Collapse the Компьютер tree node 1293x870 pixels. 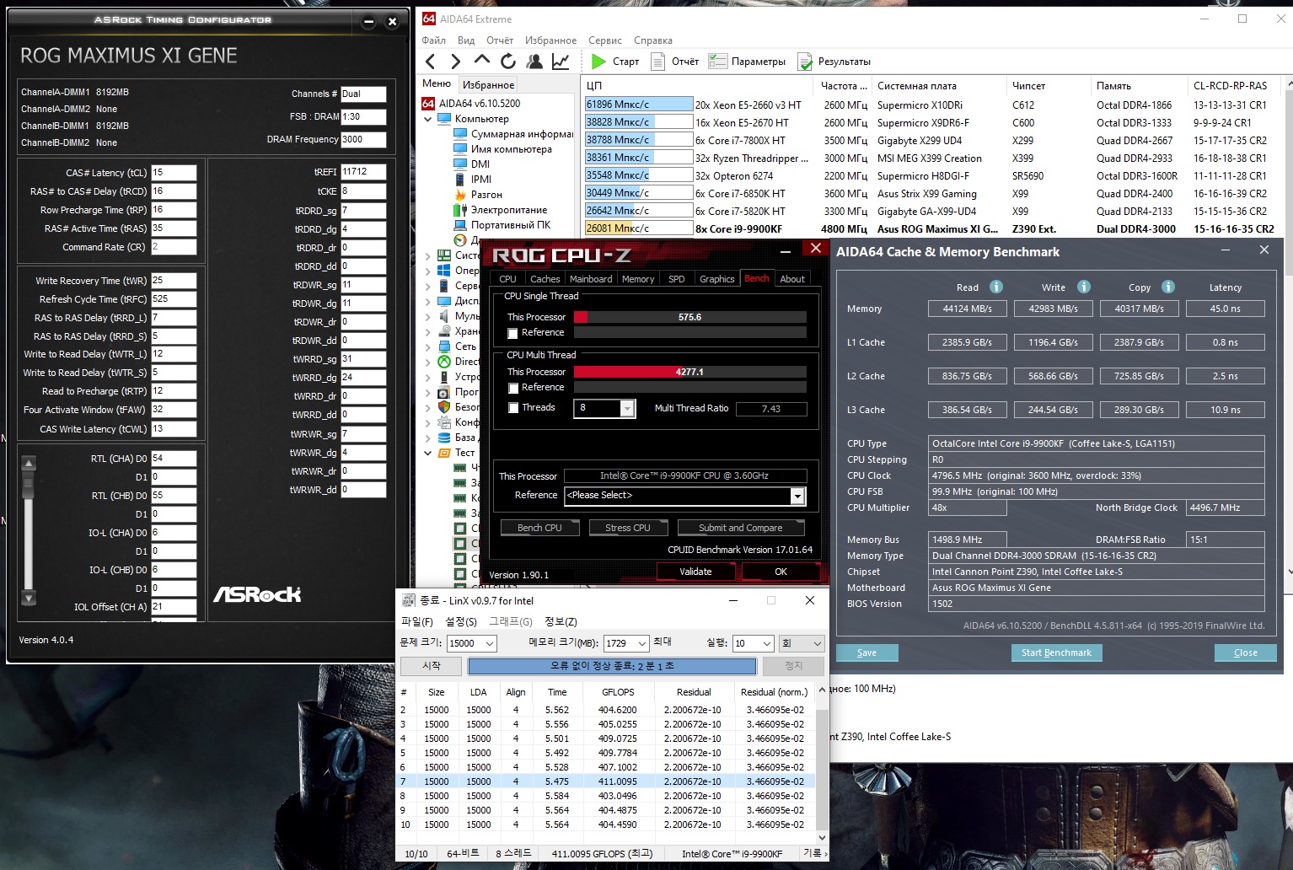point(428,119)
